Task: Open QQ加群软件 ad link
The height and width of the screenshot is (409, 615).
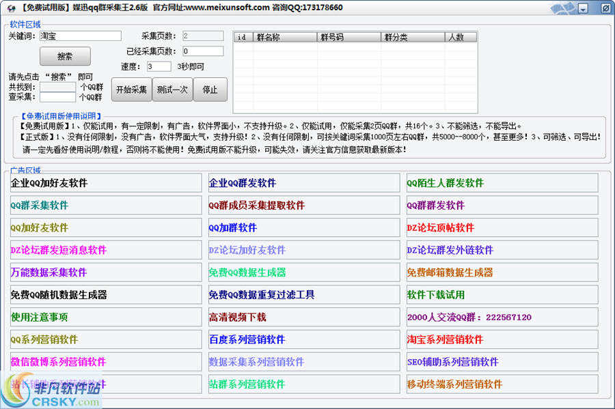Action: [304, 227]
